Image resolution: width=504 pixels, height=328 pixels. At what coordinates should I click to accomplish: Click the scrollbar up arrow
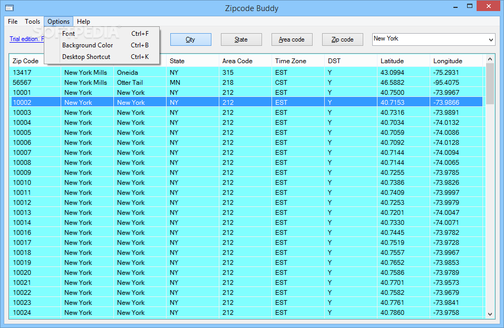tap(490, 59)
